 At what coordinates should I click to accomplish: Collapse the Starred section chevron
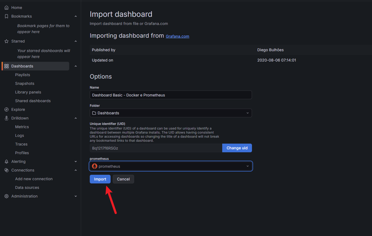[x=76, y=41]
